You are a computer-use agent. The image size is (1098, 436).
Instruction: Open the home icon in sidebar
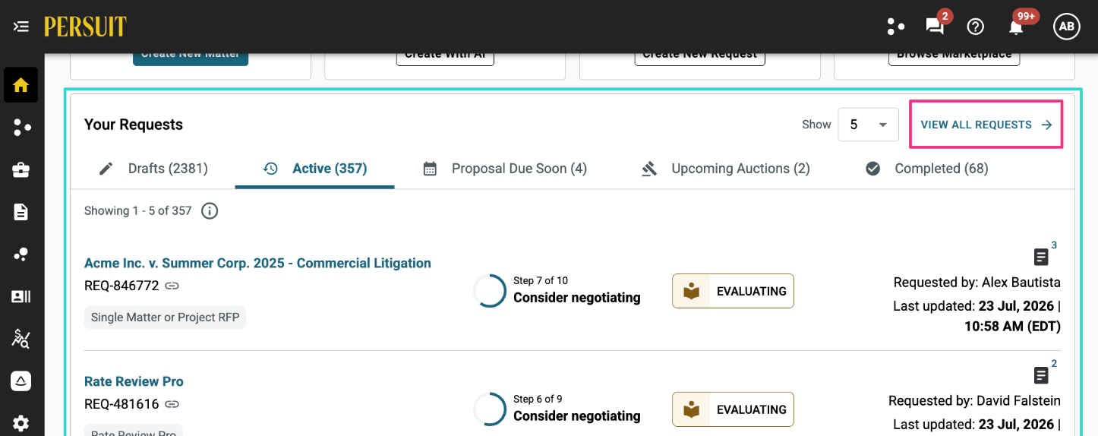pyautogui.click(x=21, y=85)
